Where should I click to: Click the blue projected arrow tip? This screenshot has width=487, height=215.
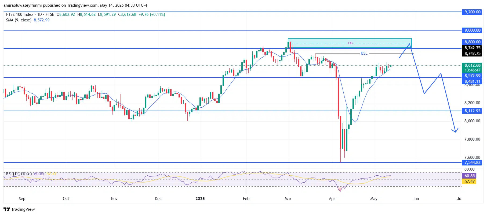(456, 132)
